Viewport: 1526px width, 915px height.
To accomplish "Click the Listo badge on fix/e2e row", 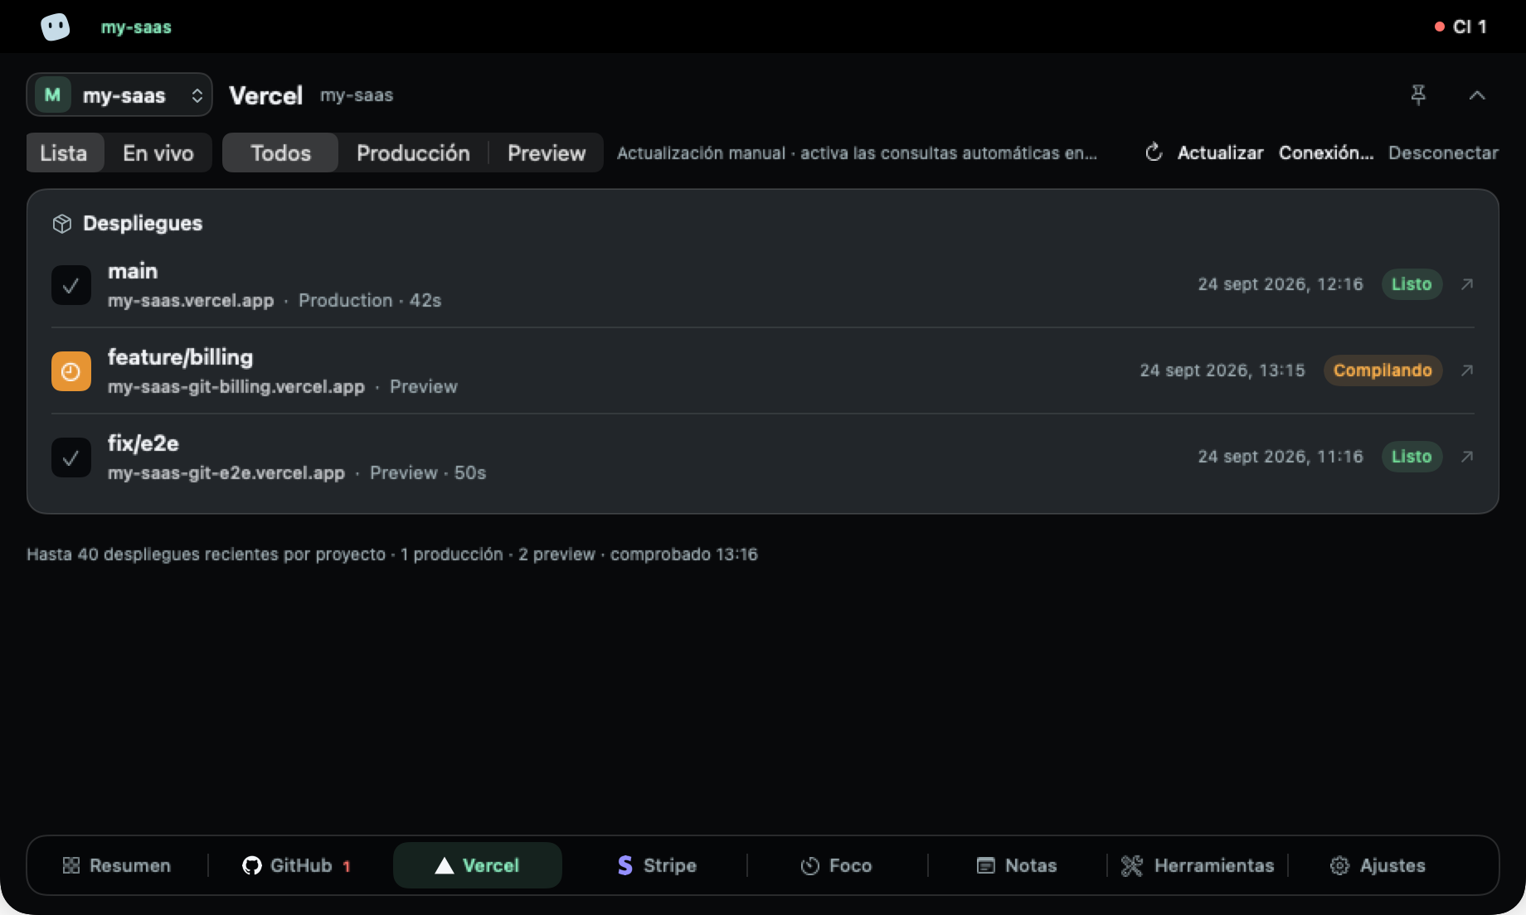I will [x=1412, y=457].
